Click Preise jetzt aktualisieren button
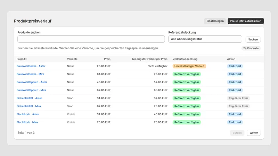 pos(246,21)
